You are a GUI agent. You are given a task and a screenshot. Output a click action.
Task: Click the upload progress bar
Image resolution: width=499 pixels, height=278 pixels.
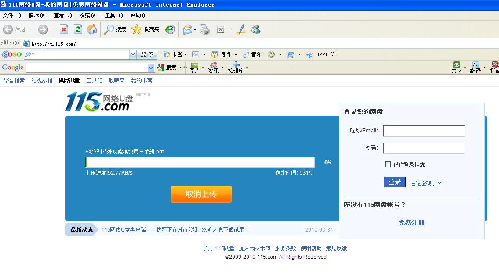point(200,162)
